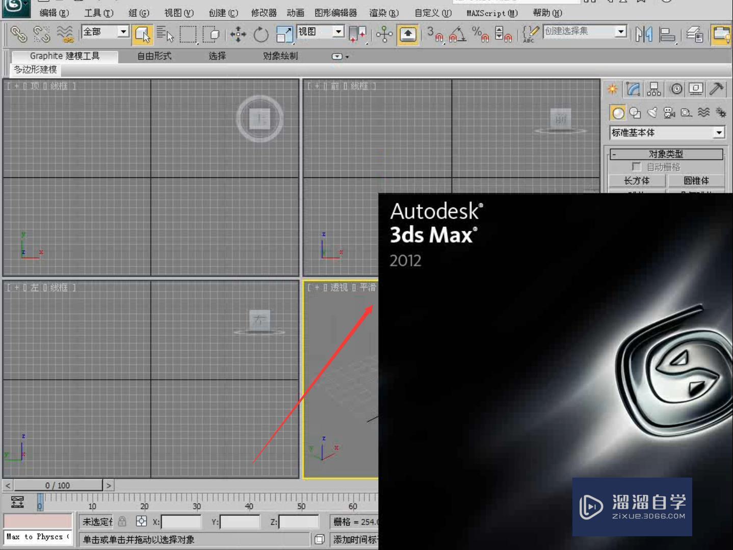The height and width of the screenshot is (550, 733).
Task: Open the 编辑(E) menu
Action: pos(54,13)
